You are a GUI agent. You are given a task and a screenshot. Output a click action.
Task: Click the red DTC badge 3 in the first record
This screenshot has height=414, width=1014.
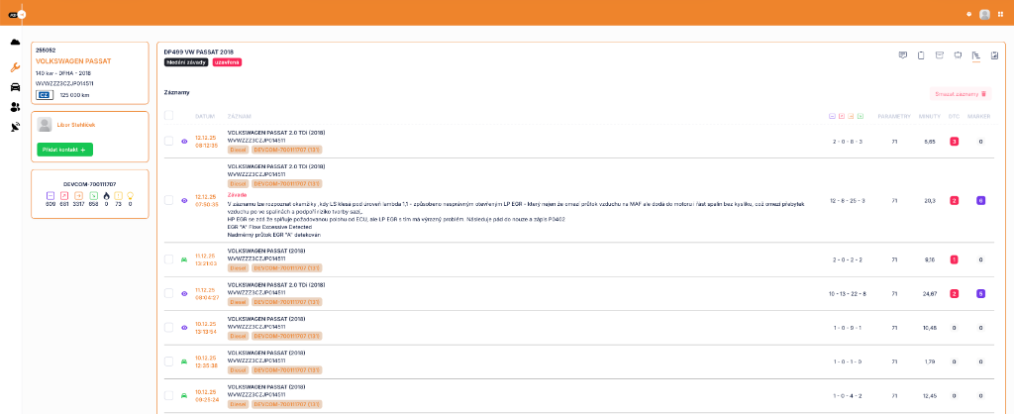pos(954,141)
